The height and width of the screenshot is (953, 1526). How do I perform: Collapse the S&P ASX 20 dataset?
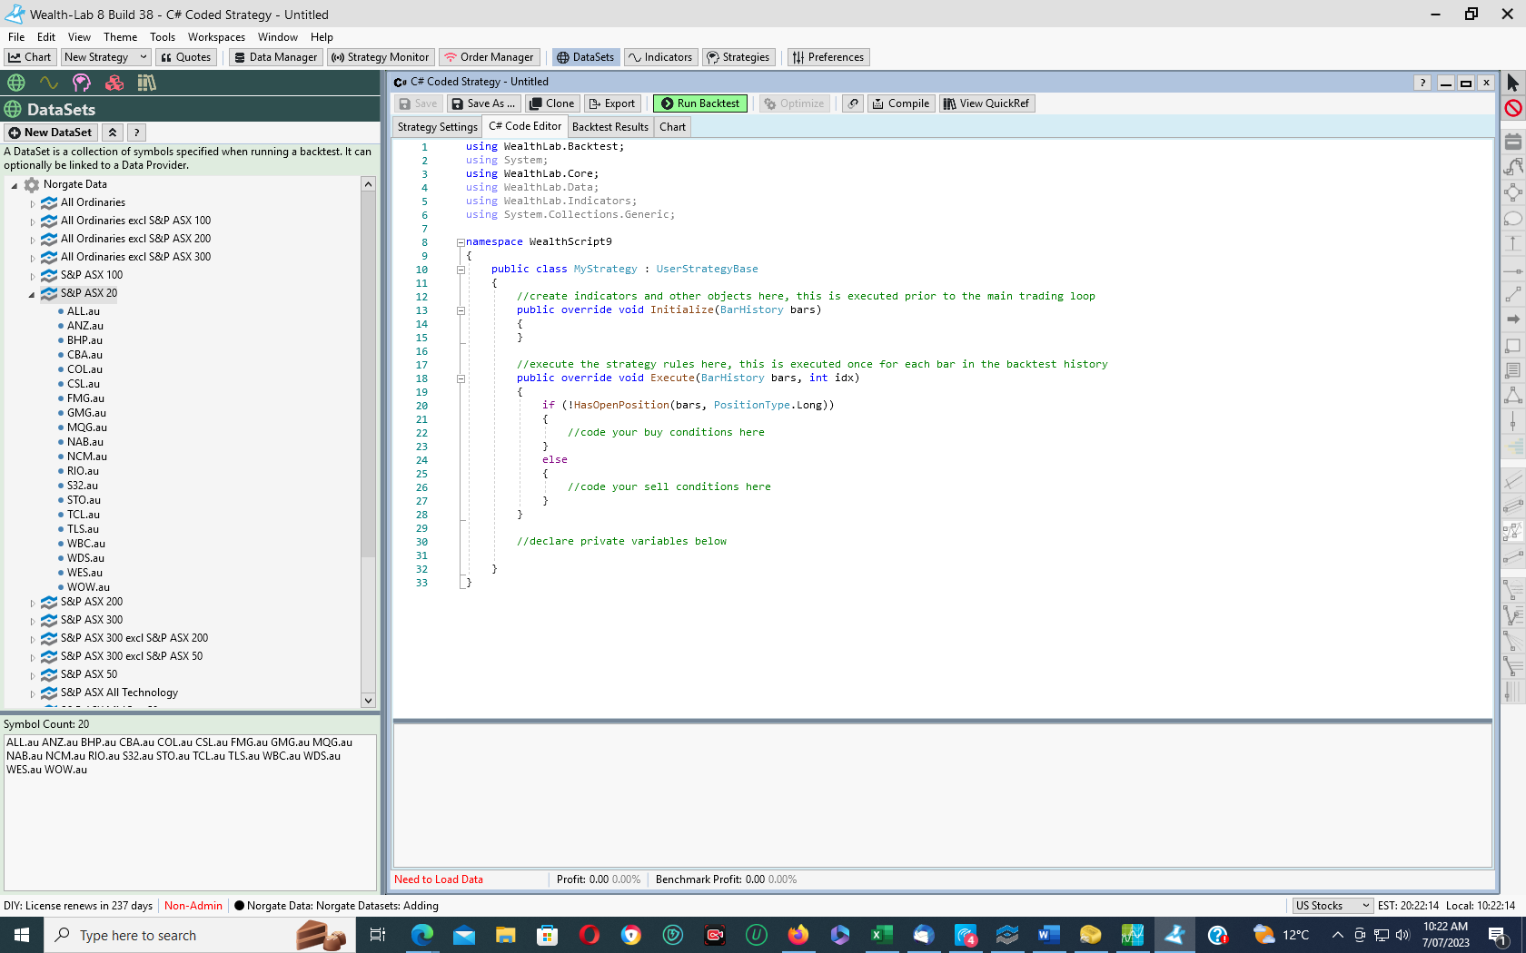pos(32,294)
